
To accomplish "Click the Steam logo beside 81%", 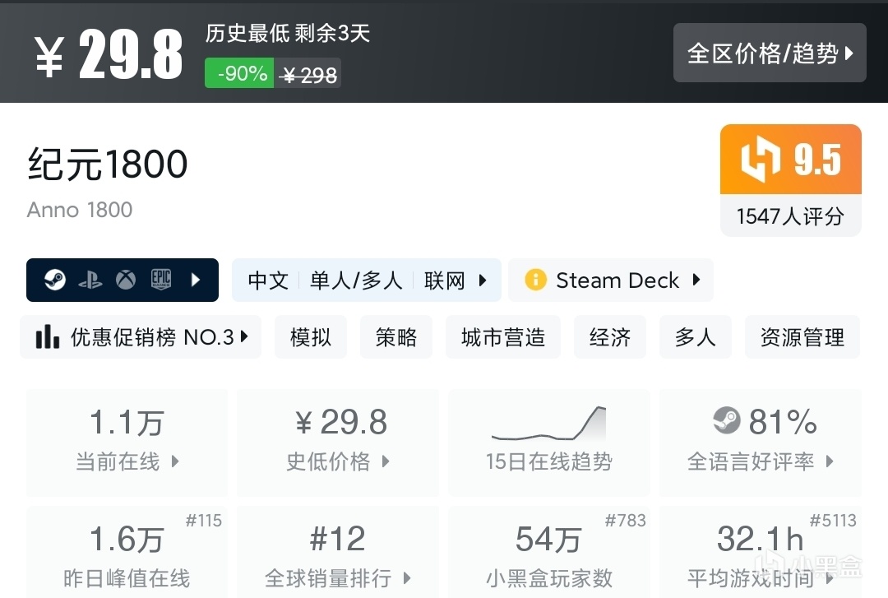I will 727,422.
